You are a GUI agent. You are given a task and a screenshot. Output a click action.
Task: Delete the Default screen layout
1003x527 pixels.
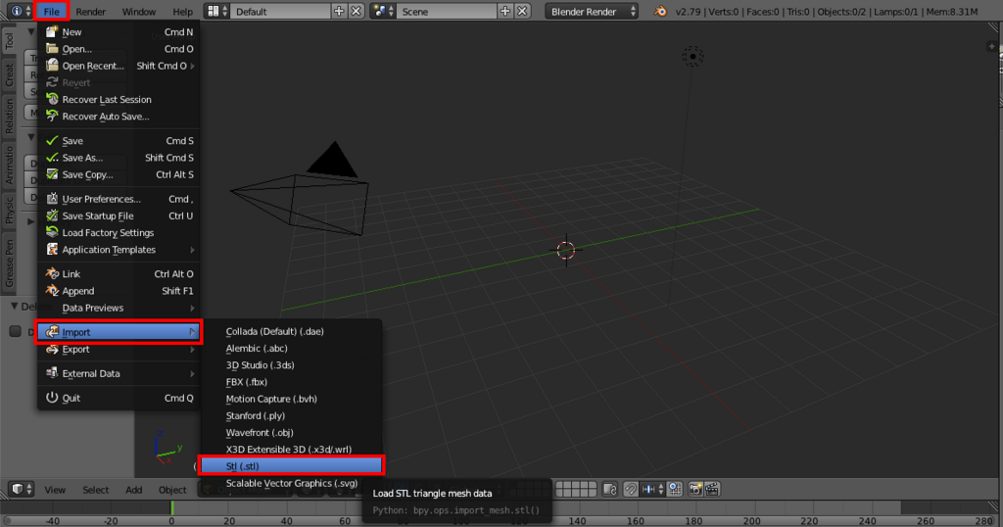pyautogui.click(x=357, y=11)
